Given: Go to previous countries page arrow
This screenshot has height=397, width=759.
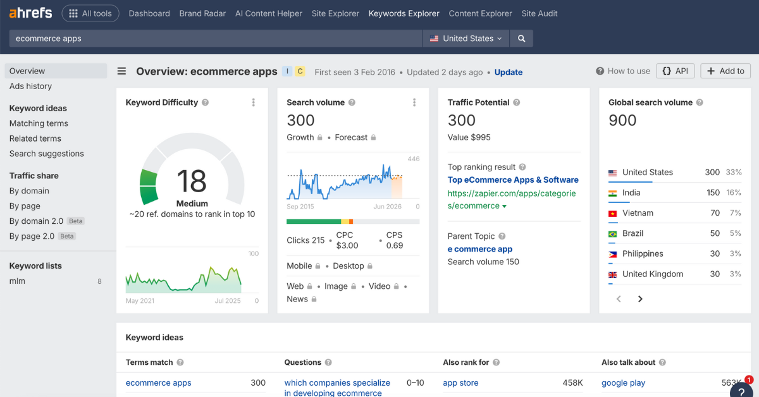Looking at the screenshot, I should coord(619,299).
